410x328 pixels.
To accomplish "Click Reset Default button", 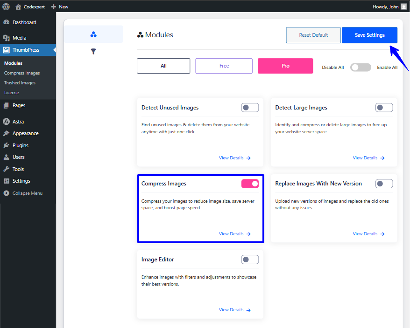I will (313, 35).
